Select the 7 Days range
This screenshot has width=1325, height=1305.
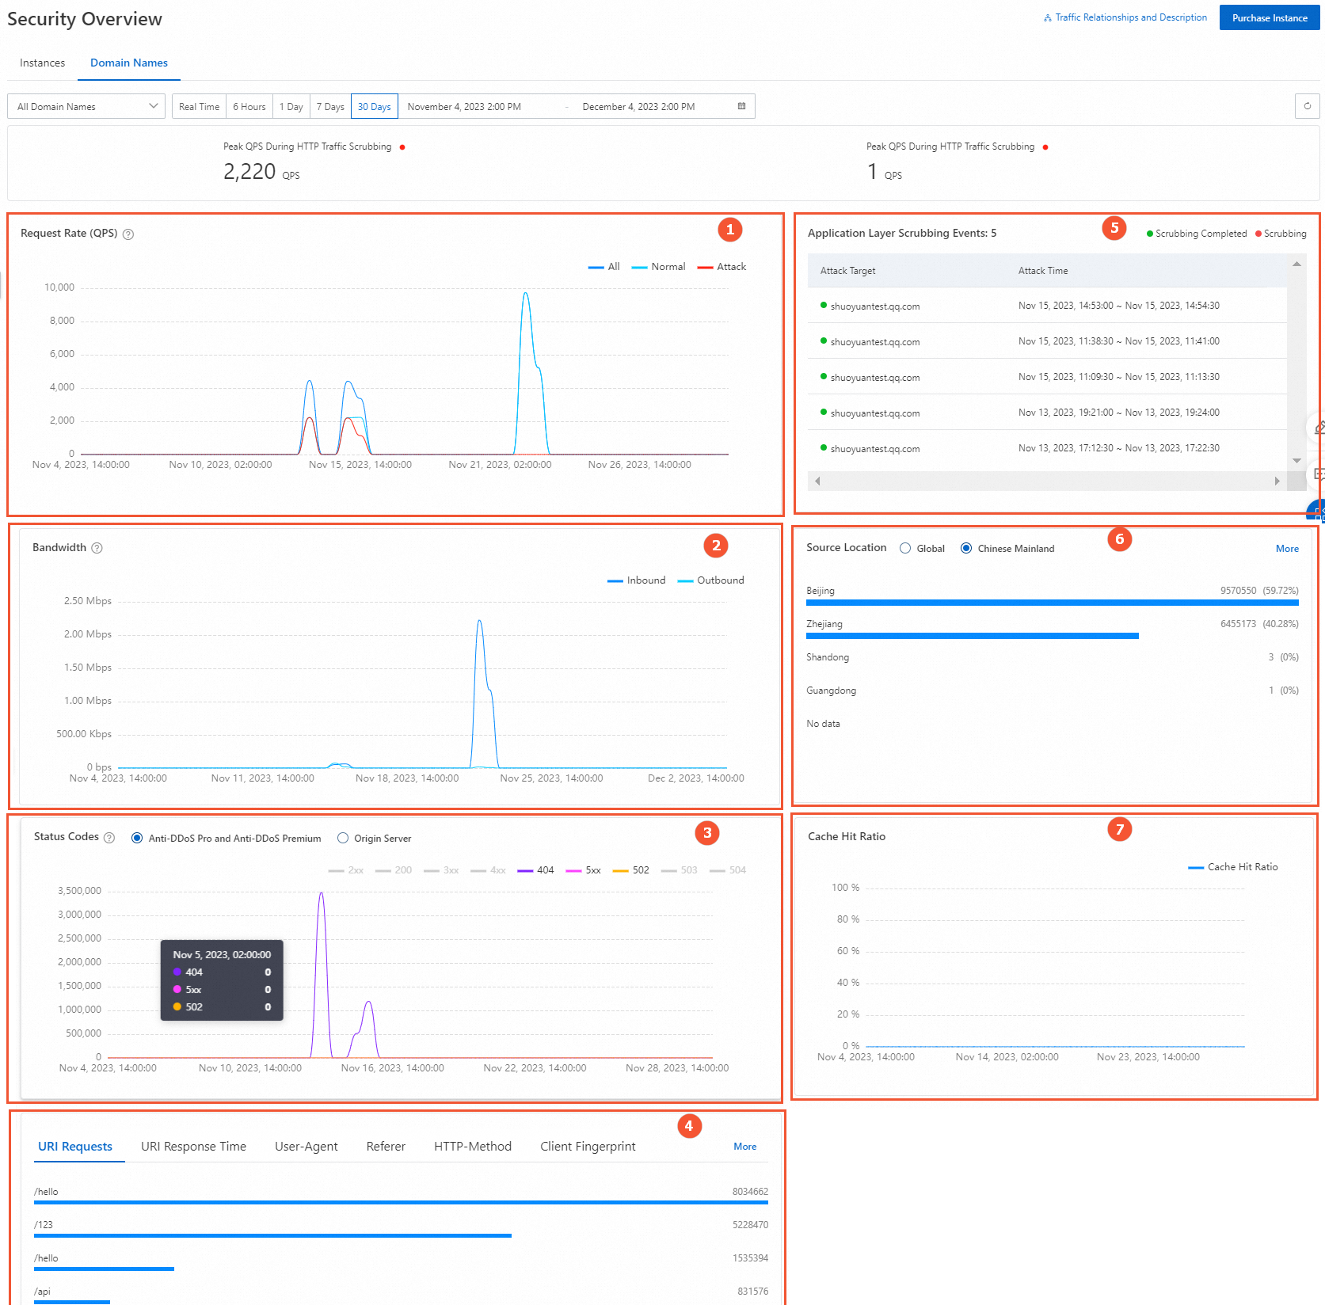(330, 106)
